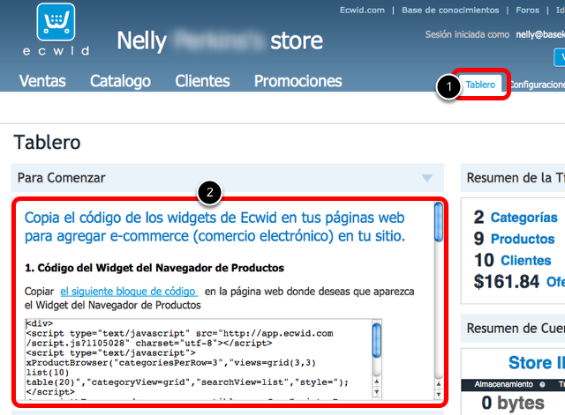
Task: Go to the Foros link
Action: pos(528,11)
